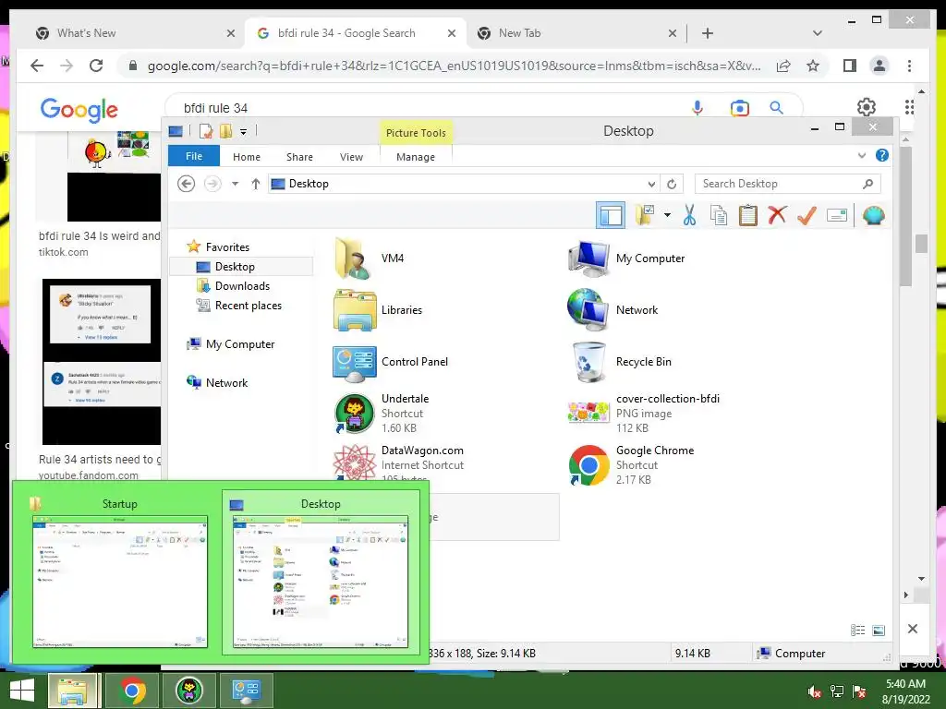The width and height of the screenshot is (946, 709).
Task: Click the search magnifier in Search Desktop box
Action: [868, 184]
